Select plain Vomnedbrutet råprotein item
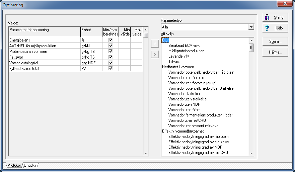The width and height of the screenshot is (295, 172). coord(187,78)
